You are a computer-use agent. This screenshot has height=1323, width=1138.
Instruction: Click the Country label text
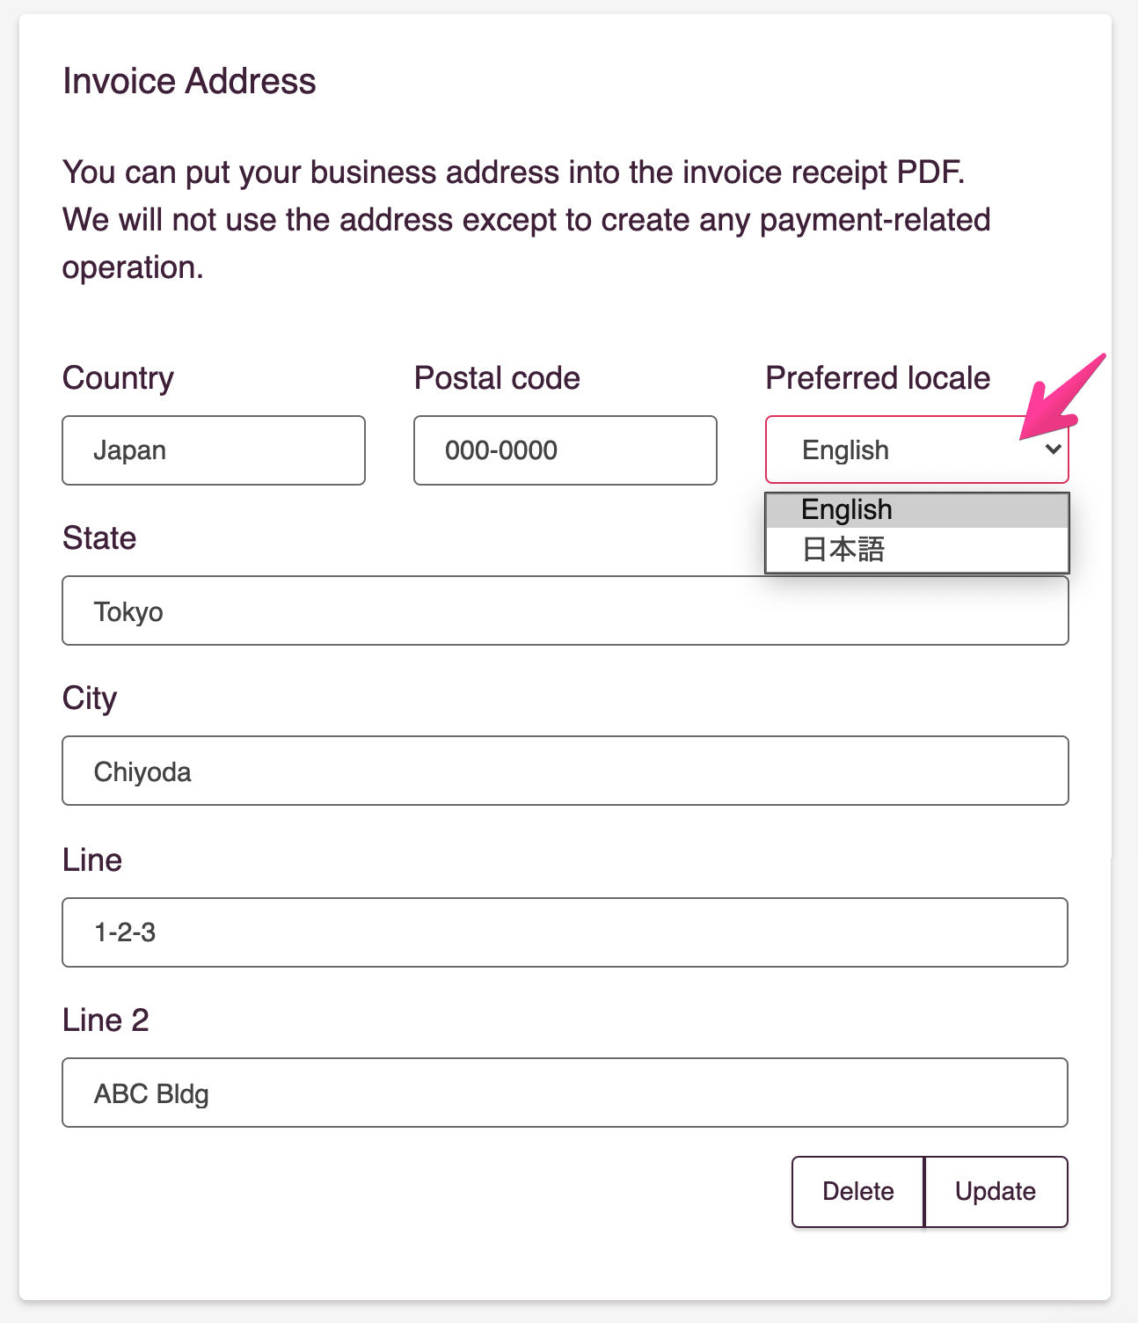[x=118, y=378]
